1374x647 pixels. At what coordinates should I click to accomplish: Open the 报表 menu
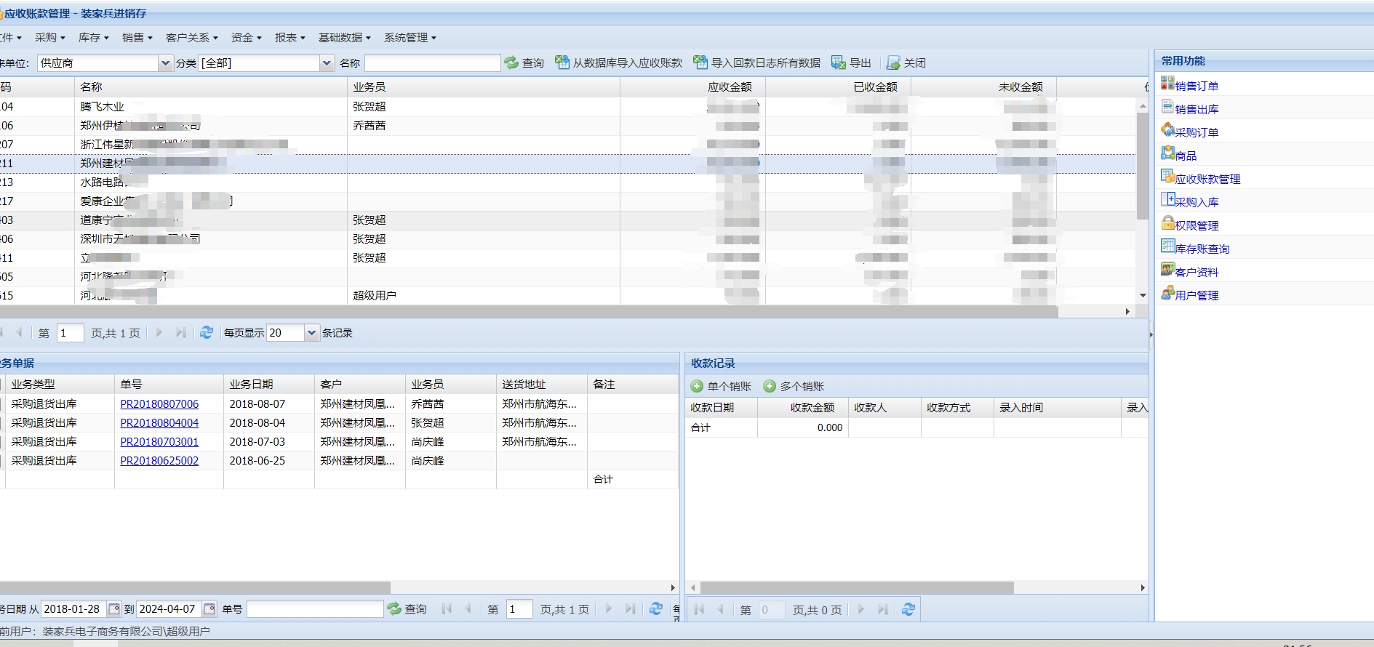tap(289, 37)
